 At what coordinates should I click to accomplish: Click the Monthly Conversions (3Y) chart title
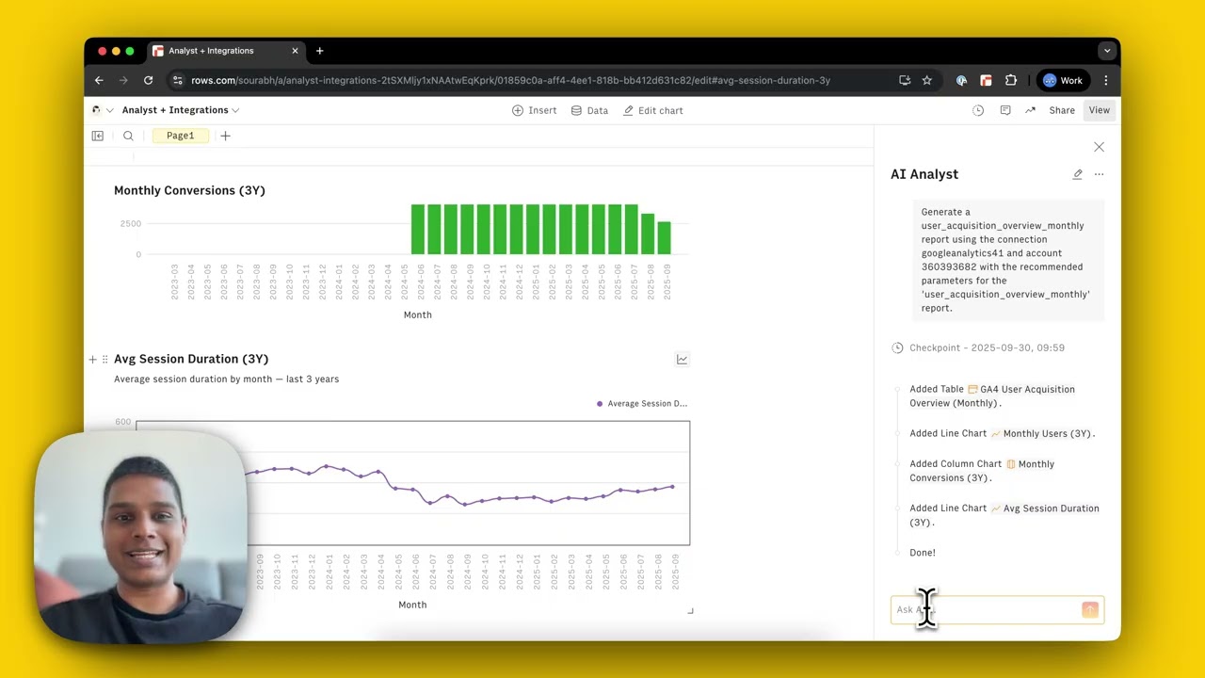coord(189,190)
